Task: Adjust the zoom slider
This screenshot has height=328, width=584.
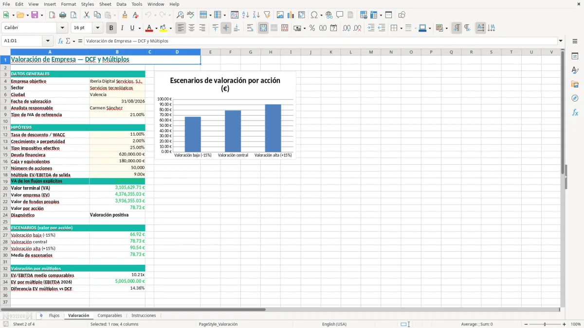Action: pos(545,324)
